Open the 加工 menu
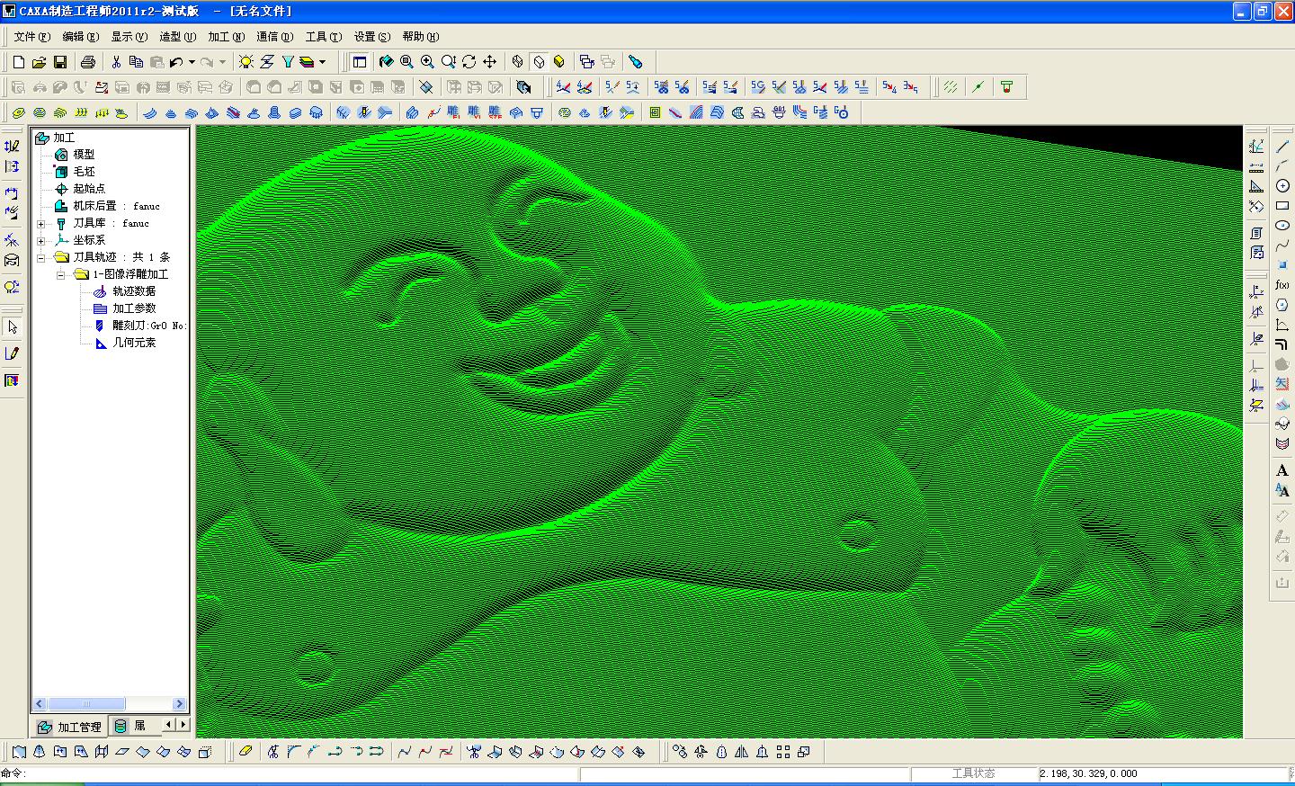 226,37
